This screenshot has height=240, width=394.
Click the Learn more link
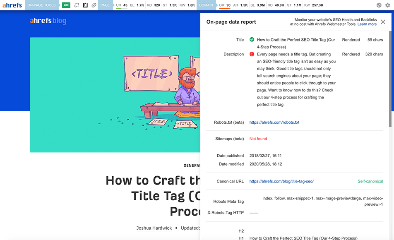click(367, 24)
